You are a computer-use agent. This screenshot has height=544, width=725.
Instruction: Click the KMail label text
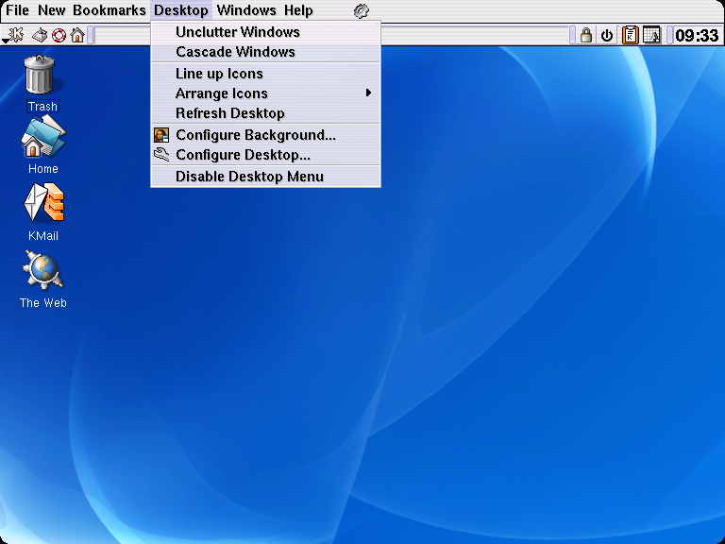click(43, 236)
